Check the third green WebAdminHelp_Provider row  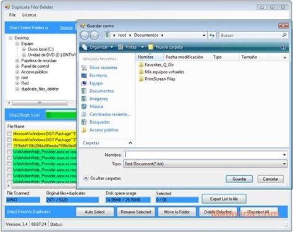click(x=9, y=164)
